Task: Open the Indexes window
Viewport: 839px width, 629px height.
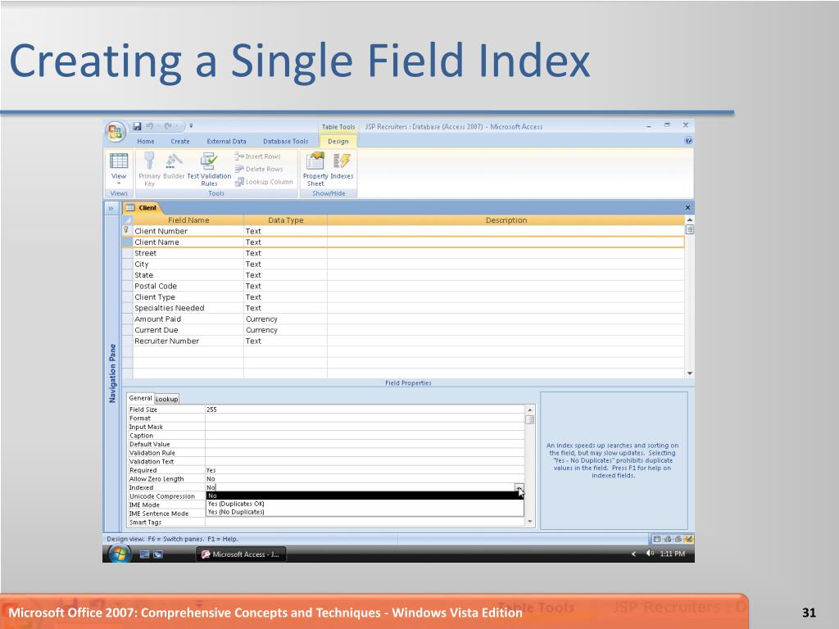Action: point(342,165)
